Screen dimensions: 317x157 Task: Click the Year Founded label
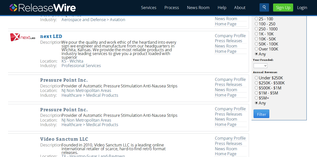pyautogui.click(x=263, y=60)
